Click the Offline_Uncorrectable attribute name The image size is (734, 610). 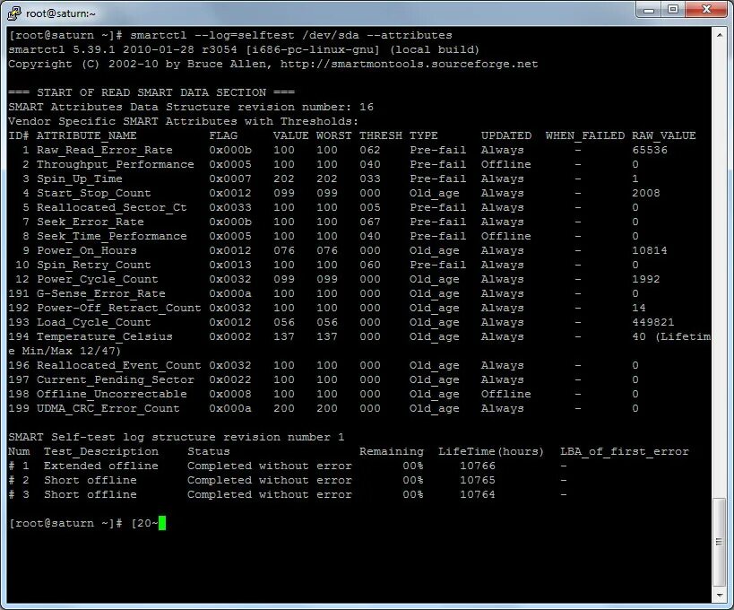coord(111,394)
